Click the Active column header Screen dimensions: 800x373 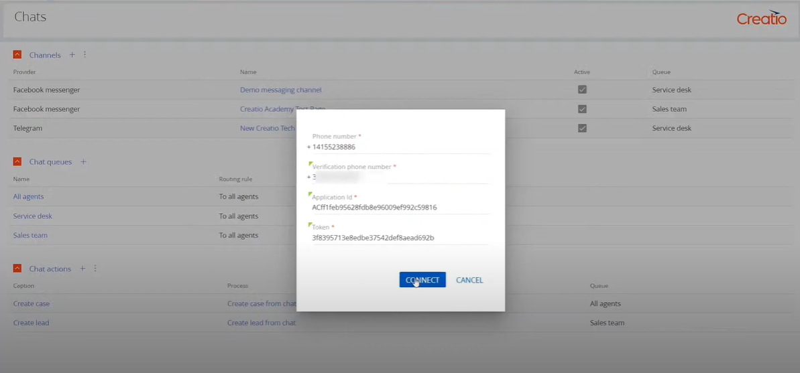point(581,72)
